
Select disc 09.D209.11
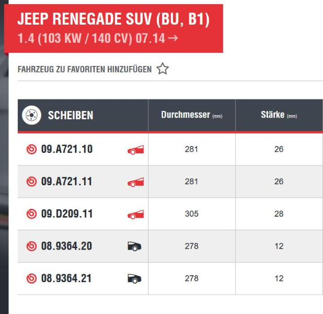coord(66,214)
